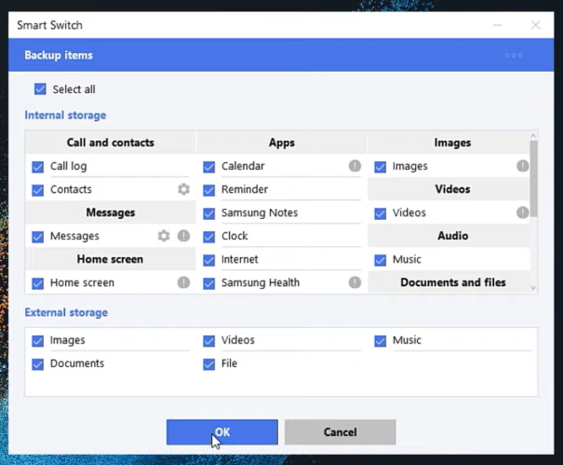This screenshot has width=563, height=465.
Task: Uncheck internal storage Music checkbox
Action: point(381,260)
